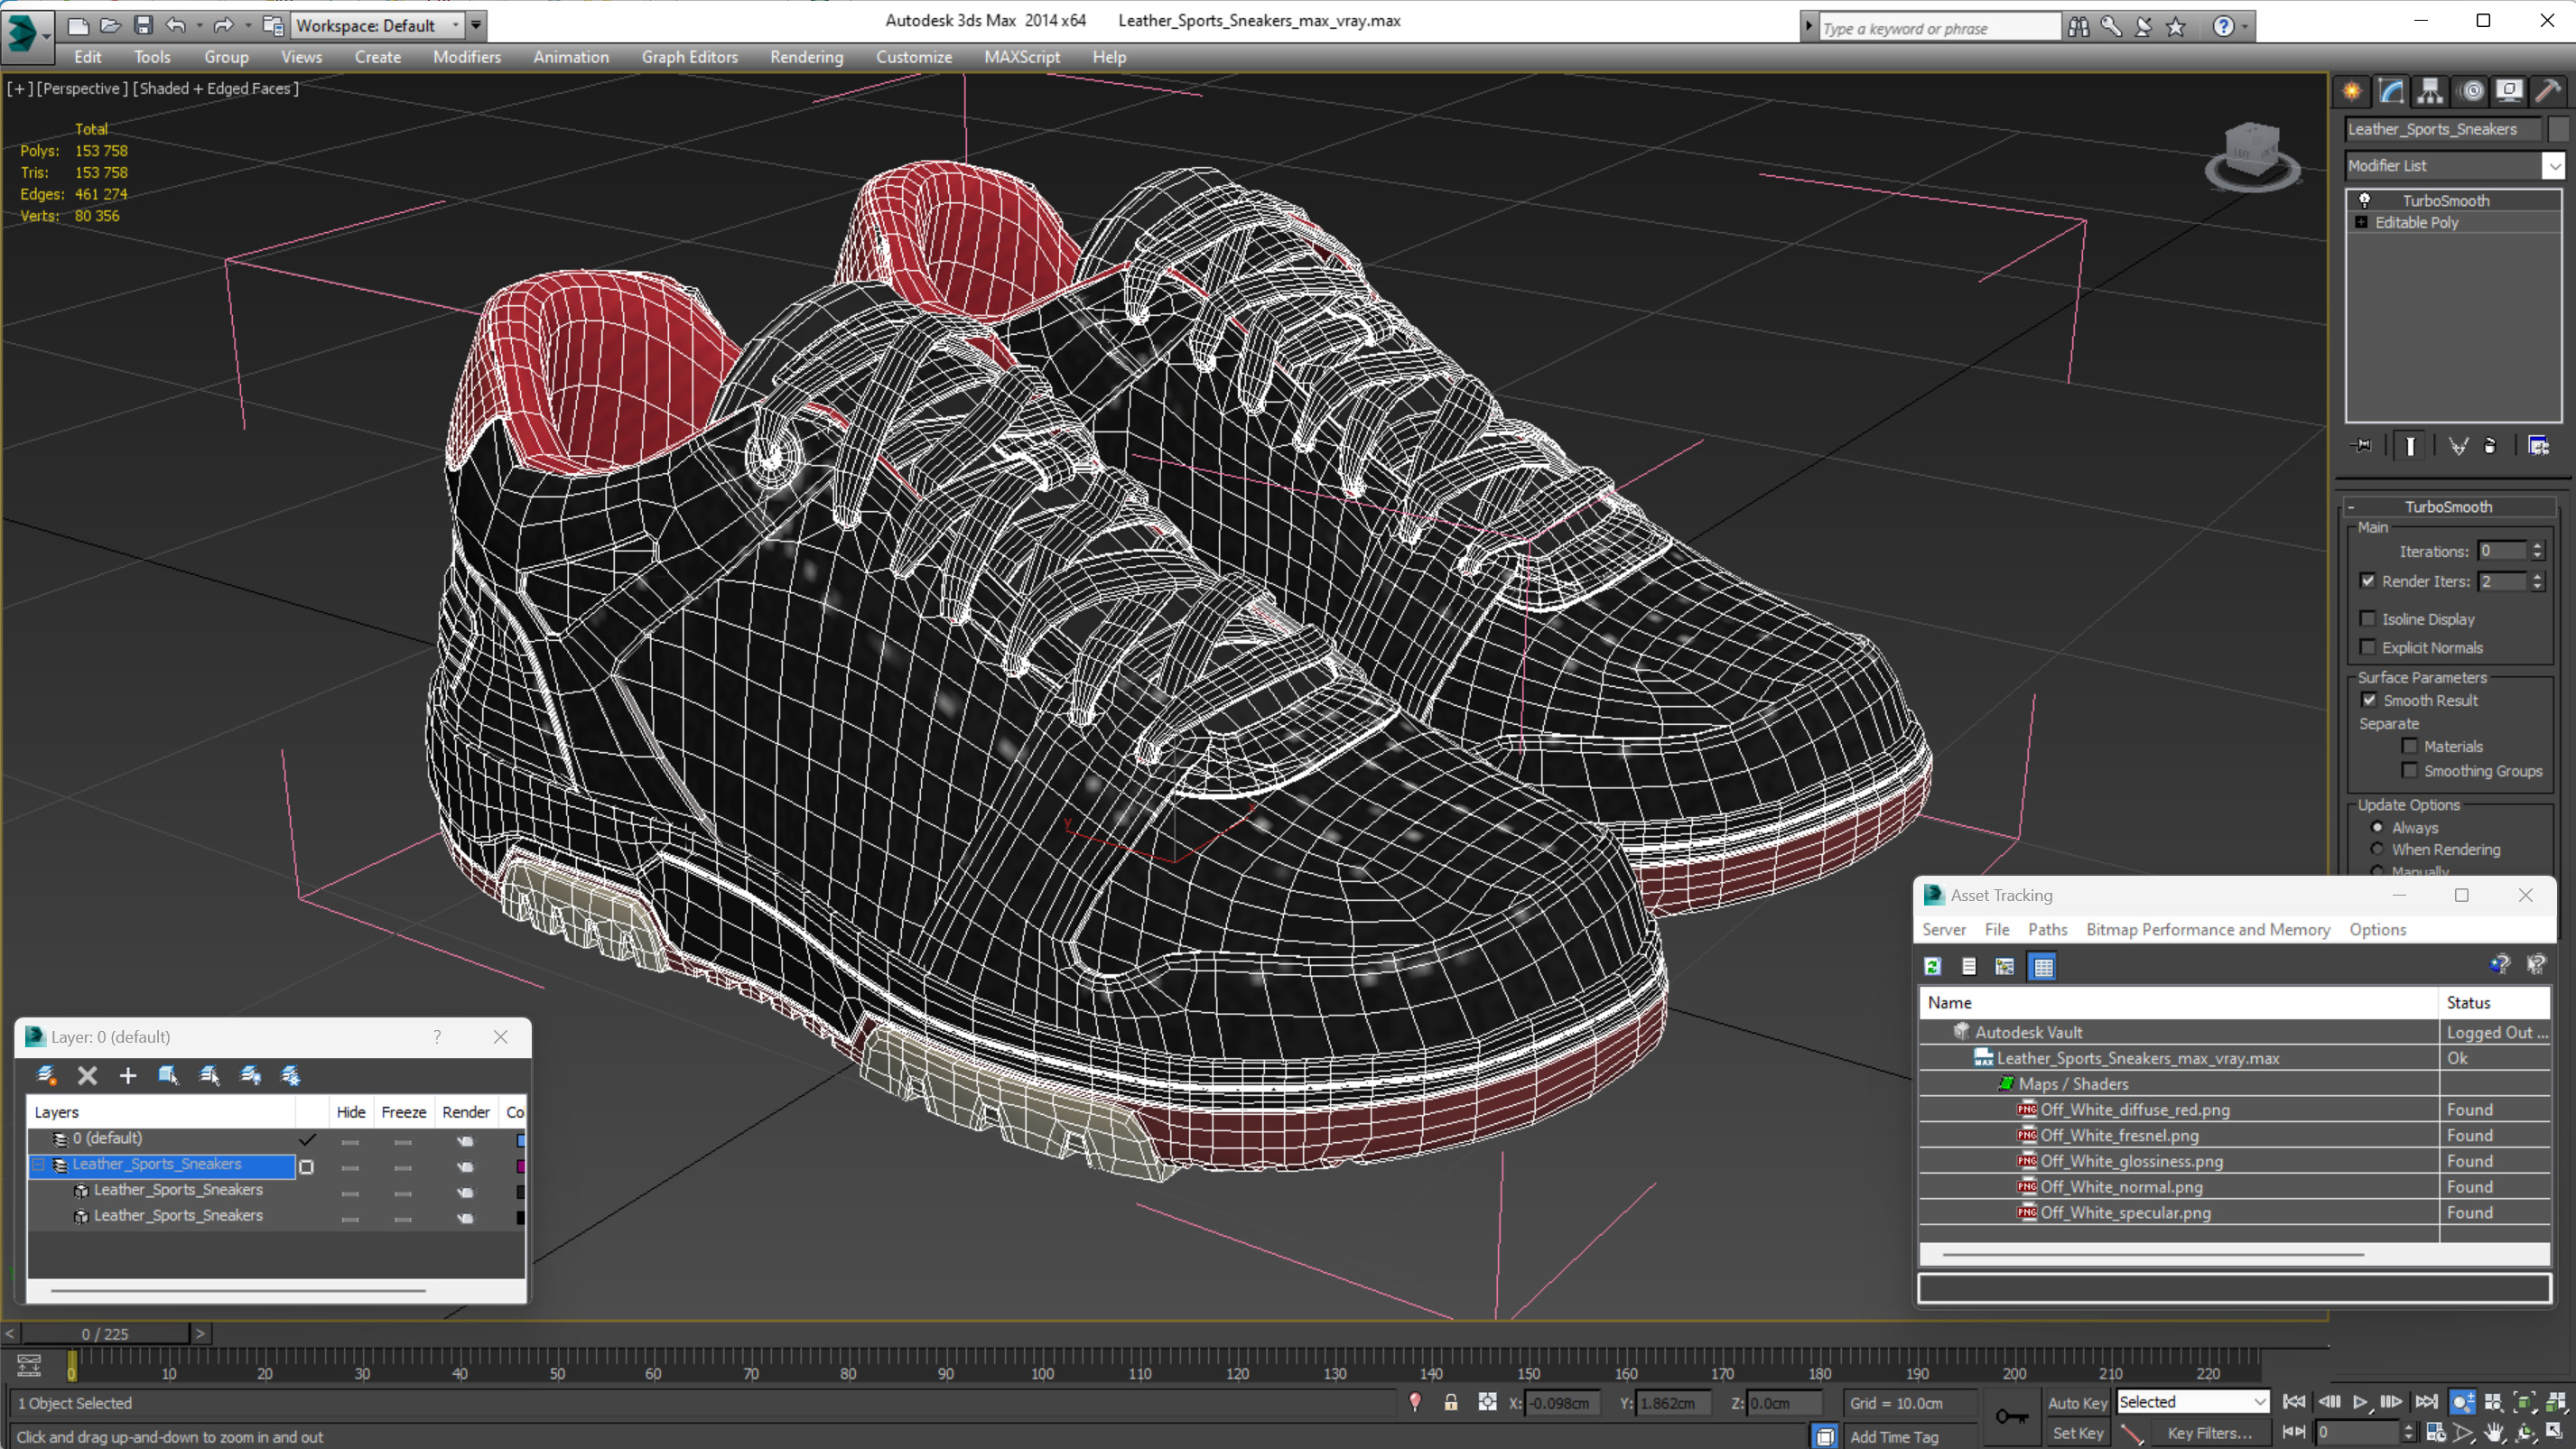This screenshot has width=2576, height=1449.
Task: Expand Editable Poly plus in stack
Action: (2362, 222)
